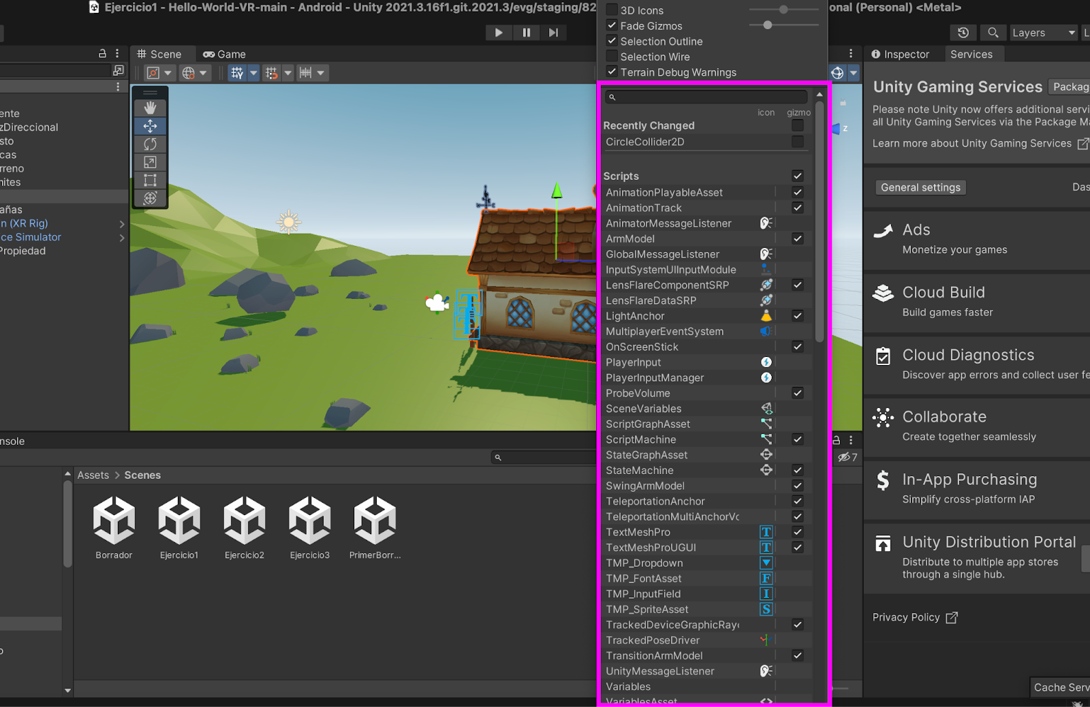The image size is (1090, 707).
Task: Select the Ejercicio2 scene asset
Action: click(245, 528)
